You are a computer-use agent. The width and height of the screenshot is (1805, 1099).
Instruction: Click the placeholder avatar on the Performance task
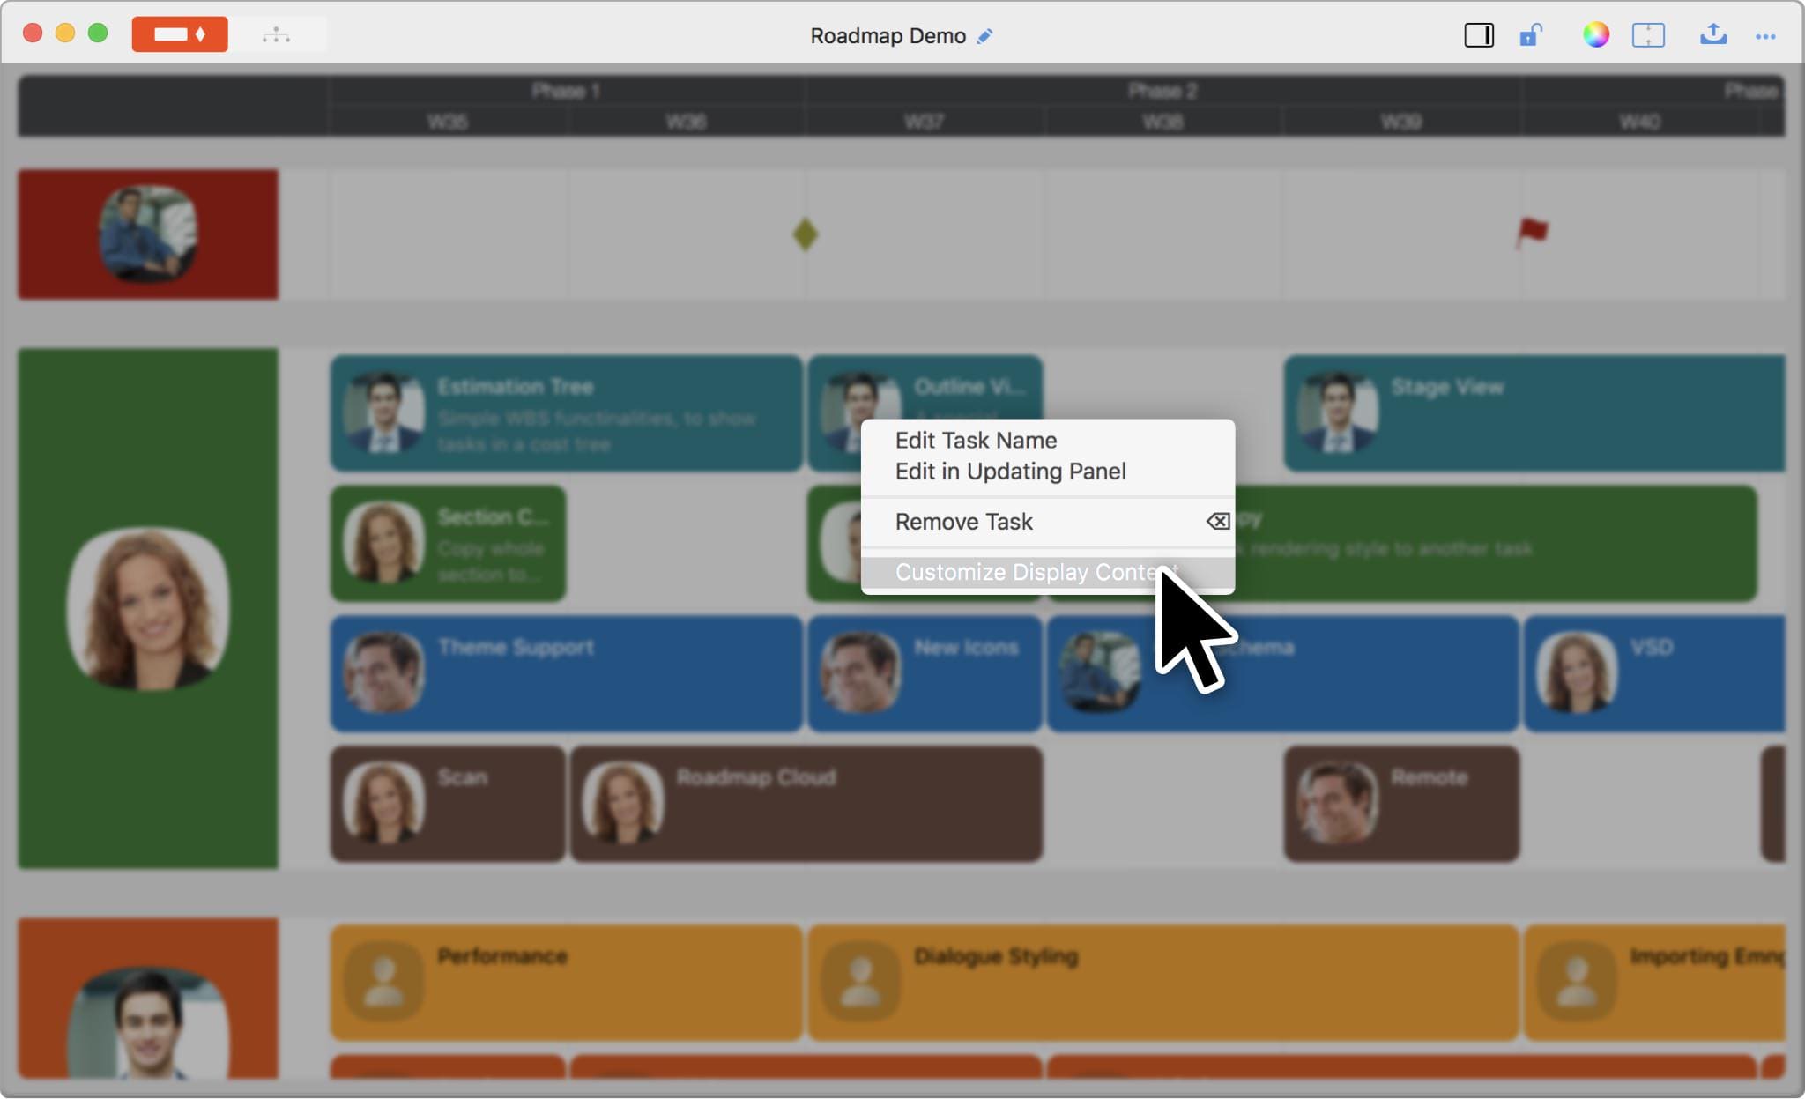tap(383, 981)
